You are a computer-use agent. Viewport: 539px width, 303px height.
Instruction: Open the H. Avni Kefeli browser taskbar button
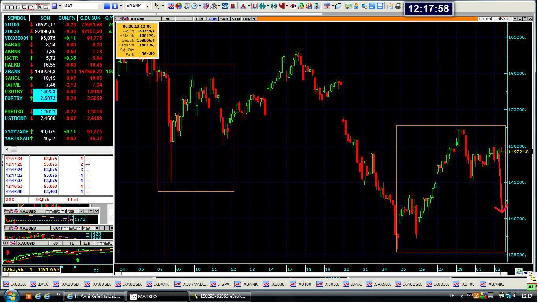95,296
